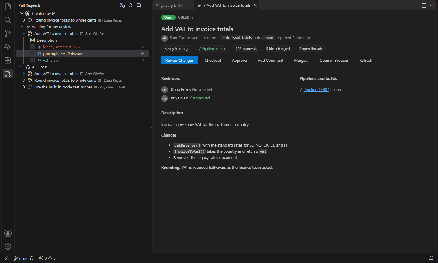Click the Refresh button in the request overview

pos(366,60)
